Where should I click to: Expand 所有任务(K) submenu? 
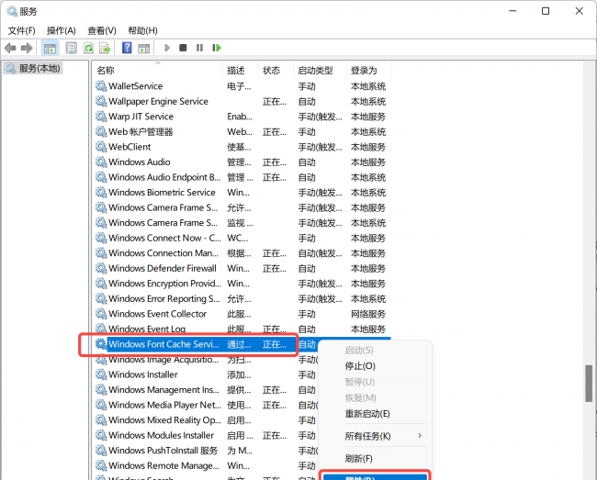[x=376, y=436]
